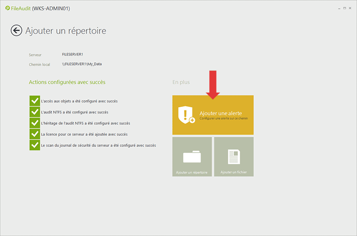Toggle the security log scan checkmark
357x236 pixels.
click(x=34, y=145)
